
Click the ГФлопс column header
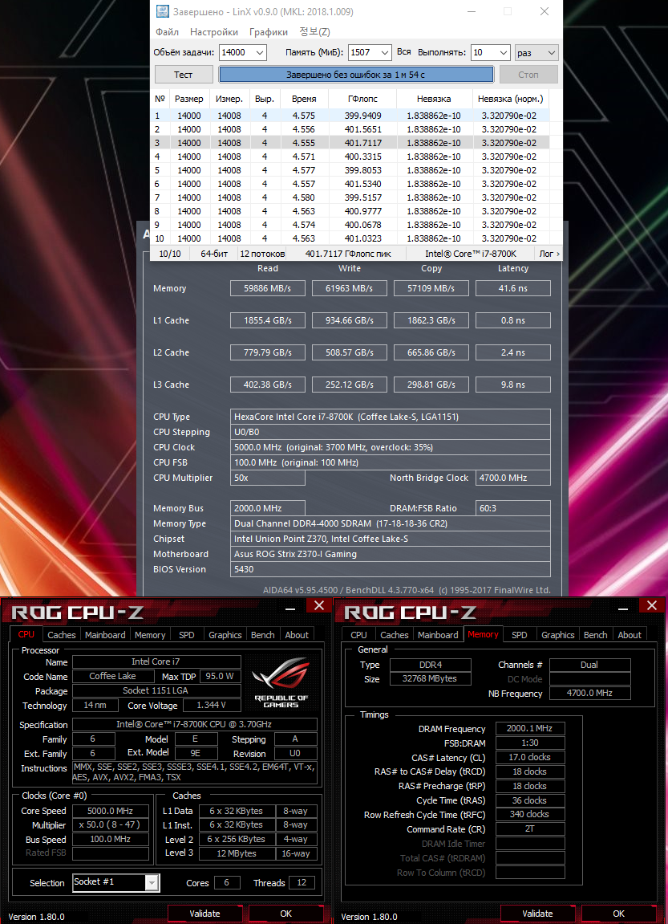pyautogui.click(x=362, y=99)
